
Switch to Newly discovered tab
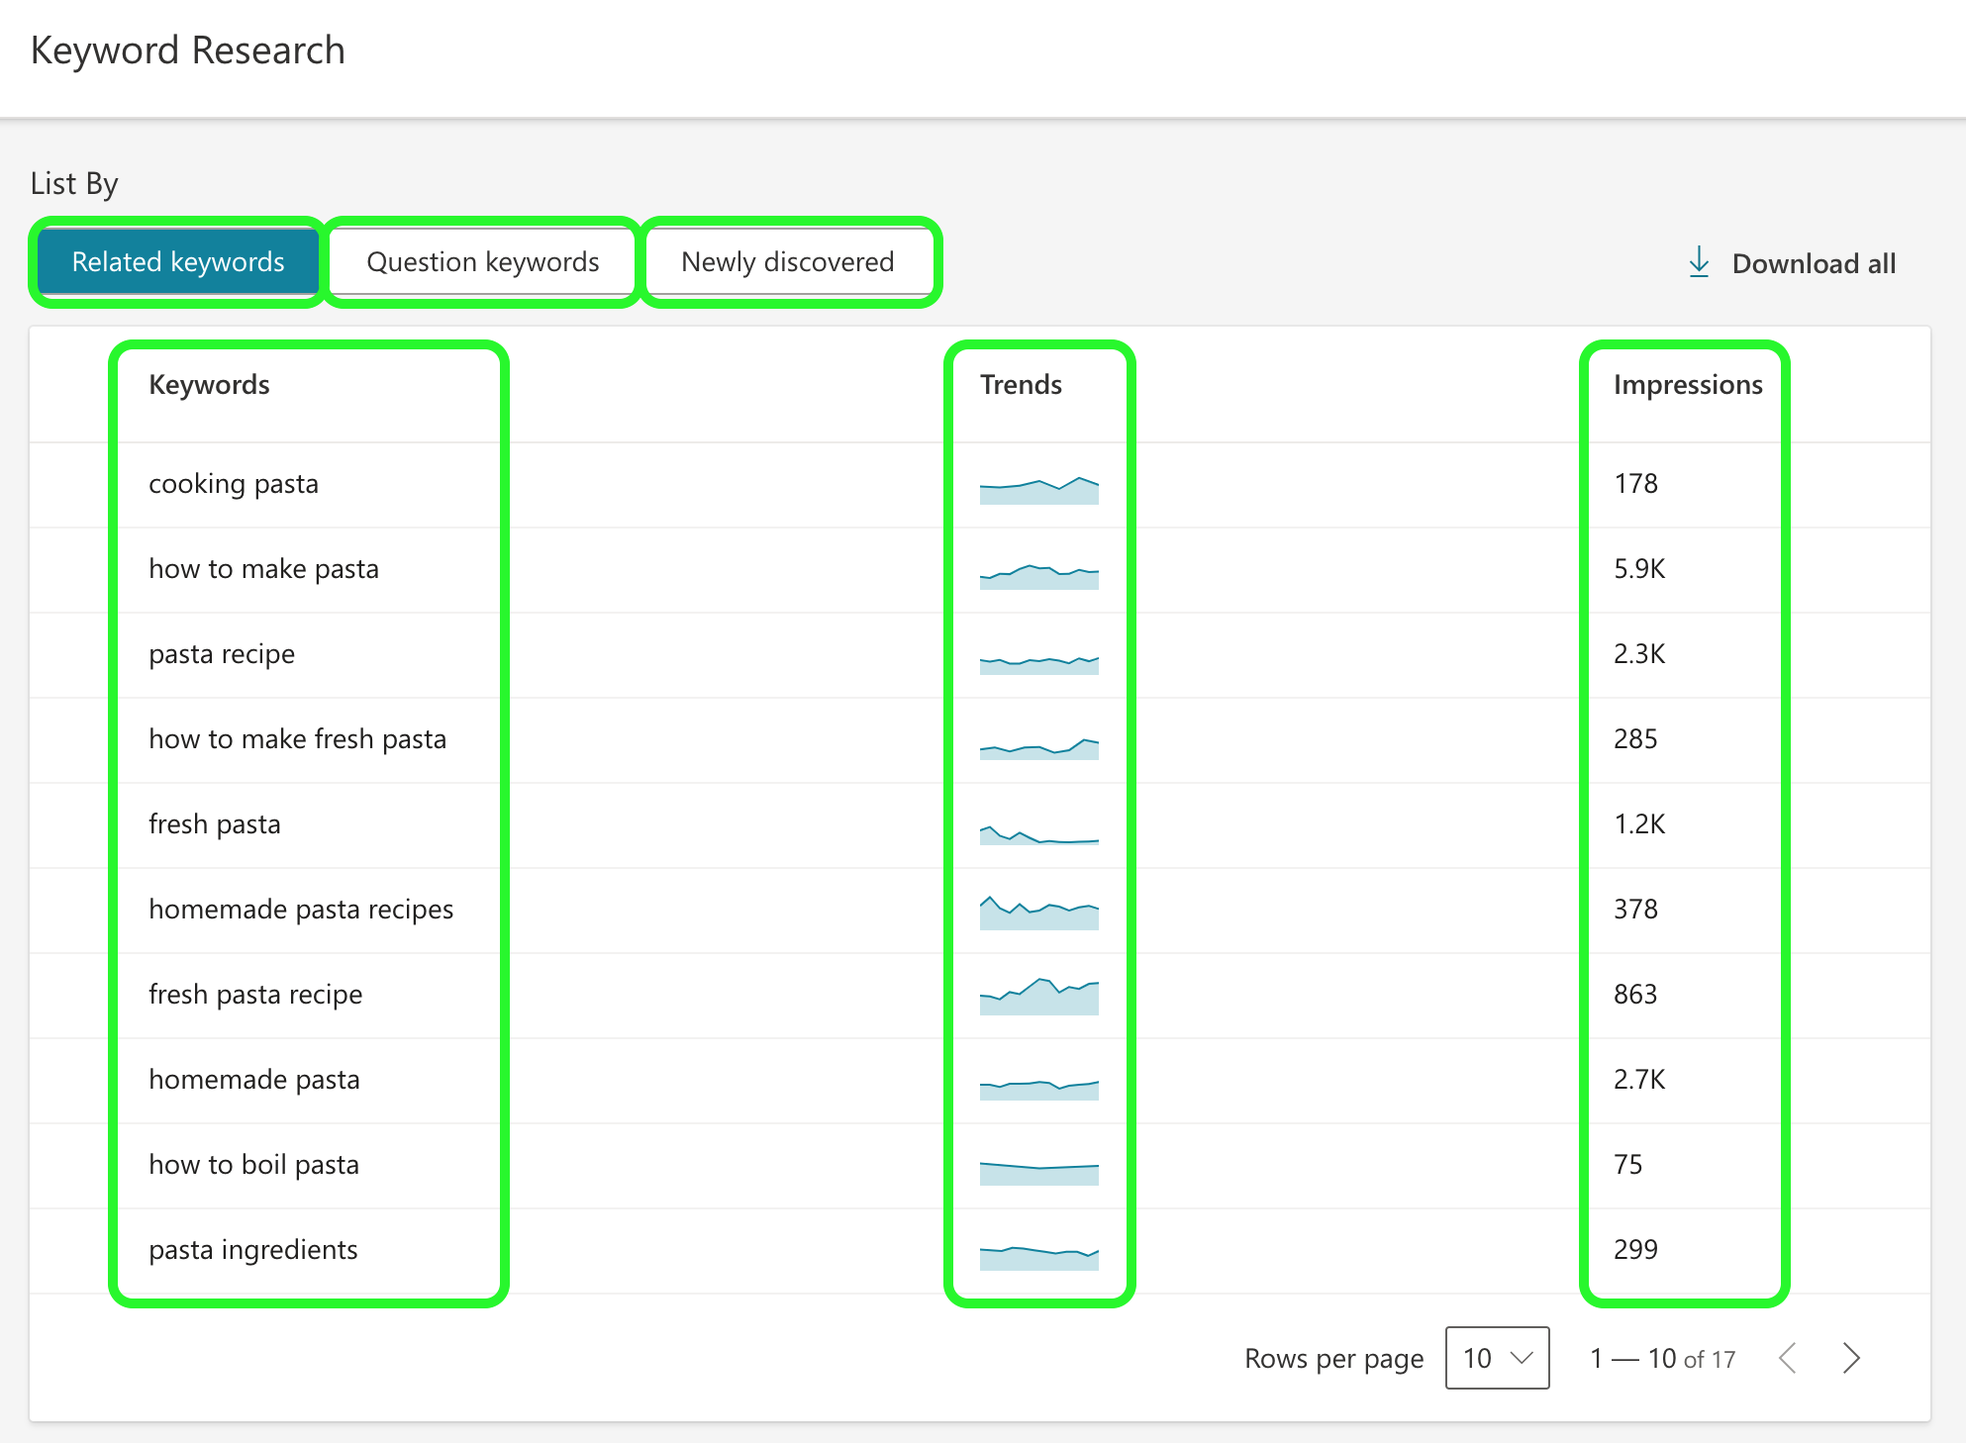(x=788, y=262)
